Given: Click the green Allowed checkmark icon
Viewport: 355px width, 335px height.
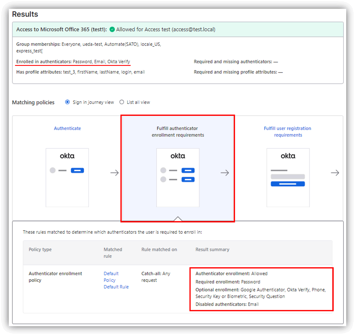Looking at the screenshot, I should pyautogui.click(x=112, y=30).
